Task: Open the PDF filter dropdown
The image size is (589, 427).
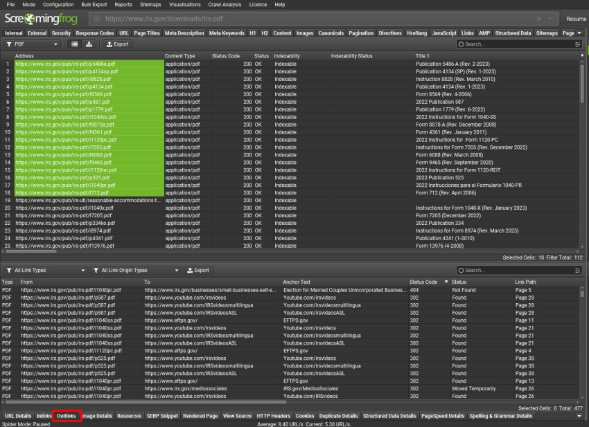Action: click(x=33, y=44)
